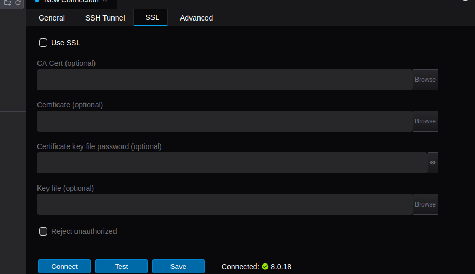Browse for a CA Cert file
This screenshot has width=475, height=274.
pyautogui.click(x=425, y=80)
